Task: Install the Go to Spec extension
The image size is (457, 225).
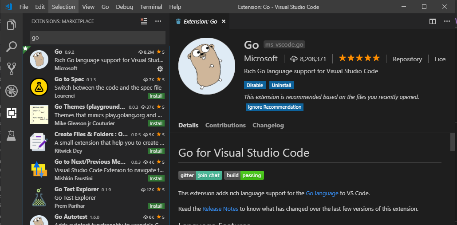Action: coord(156,96)
